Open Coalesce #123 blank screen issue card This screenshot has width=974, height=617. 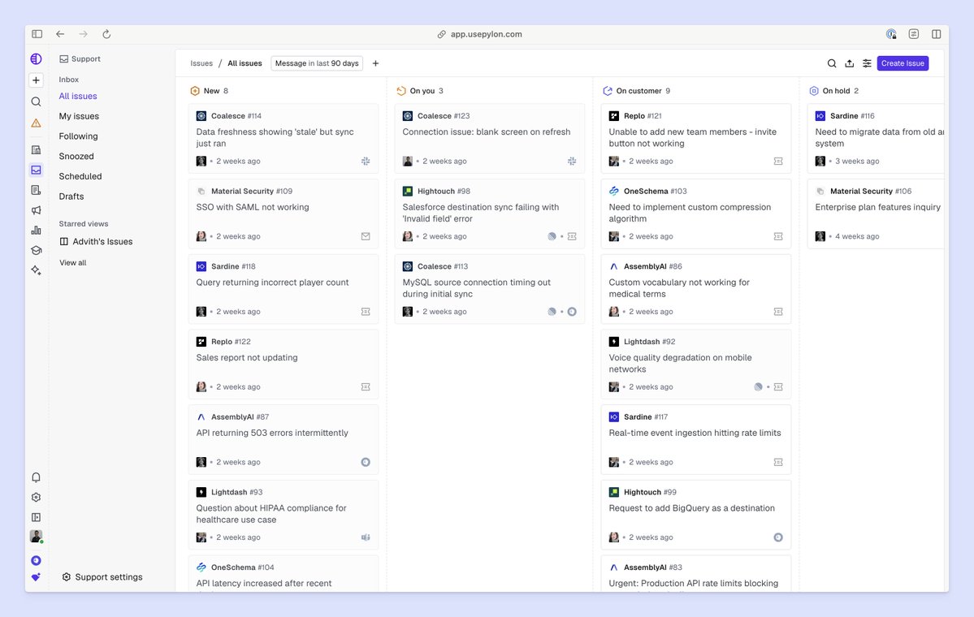coord(490,139)
